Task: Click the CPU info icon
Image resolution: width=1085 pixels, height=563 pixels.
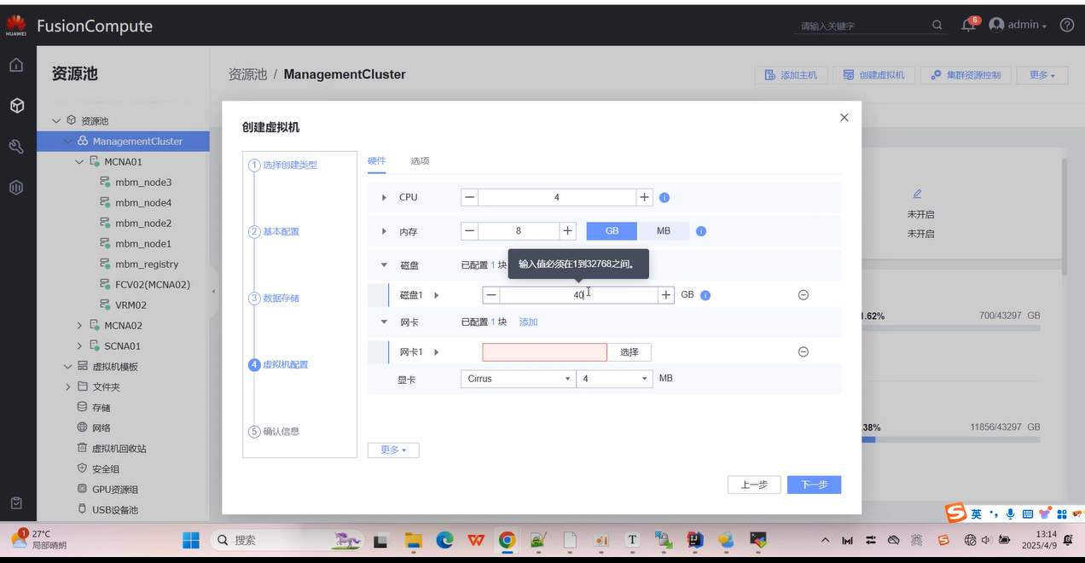Action: (x=664, y=198)
